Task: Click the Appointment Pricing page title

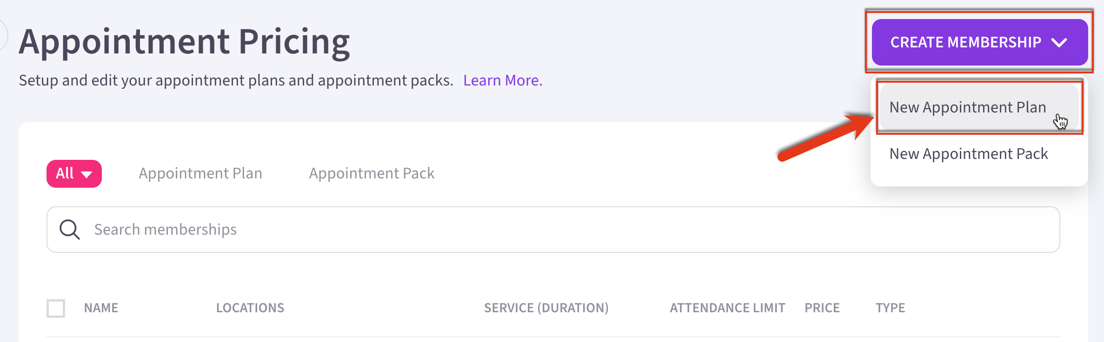Action: [184, 42]
